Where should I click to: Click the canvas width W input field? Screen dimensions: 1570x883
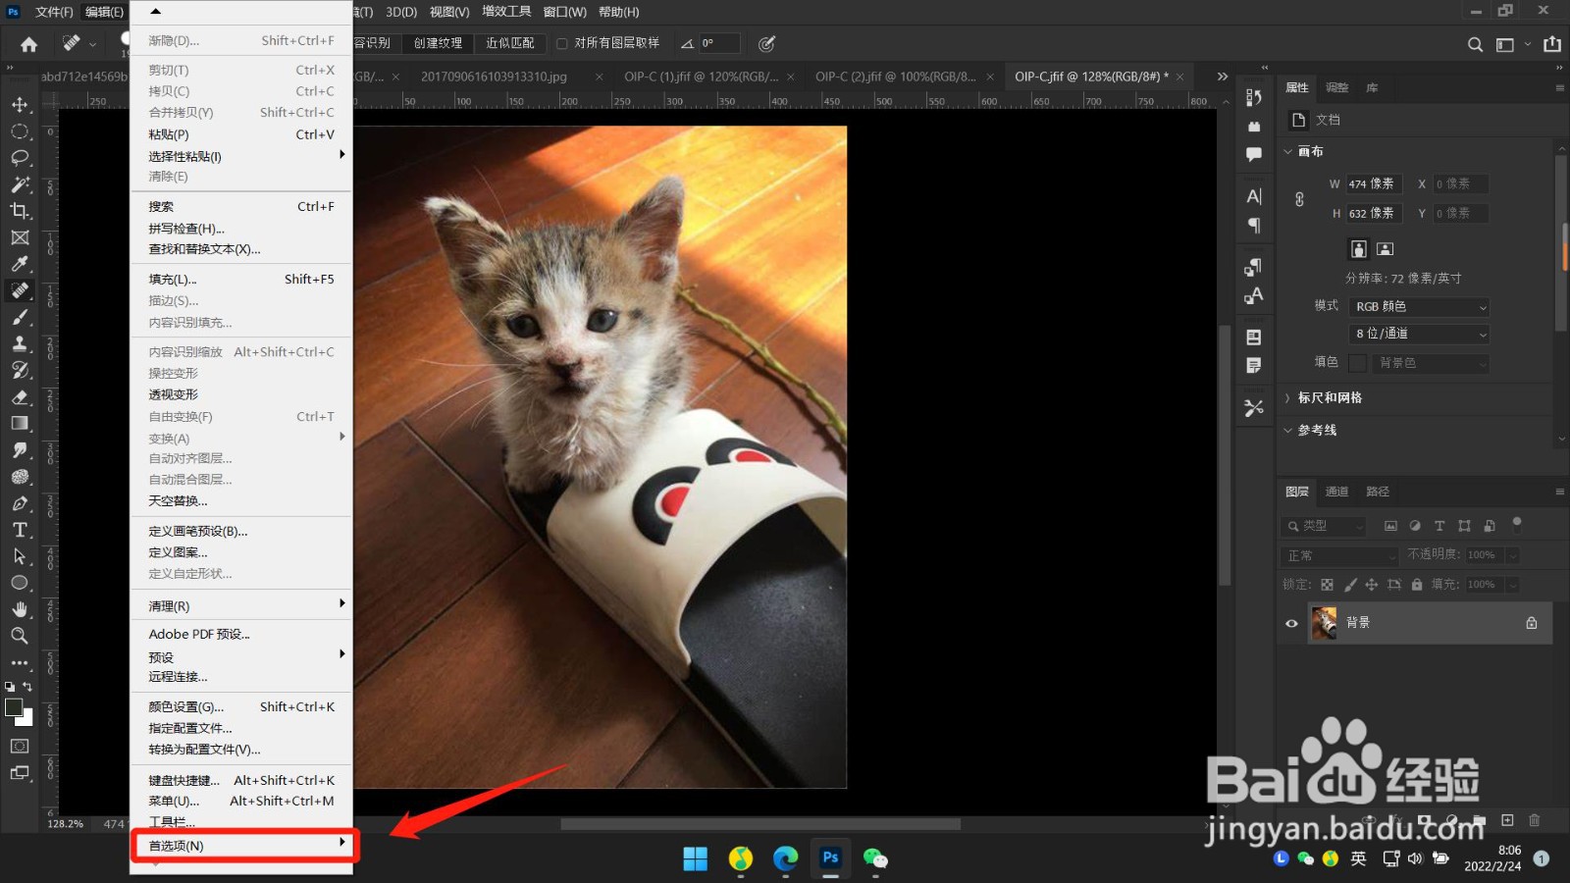pos(1374,184)
